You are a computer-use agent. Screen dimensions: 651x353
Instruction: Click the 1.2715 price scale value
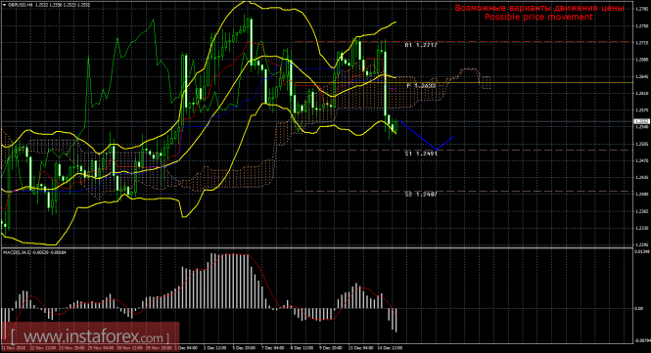pos(642,43)
